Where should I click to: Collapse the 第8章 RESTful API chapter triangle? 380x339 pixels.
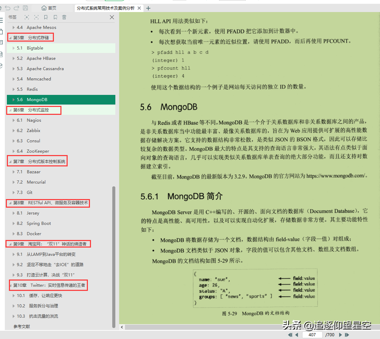pyautogui.click(x=10, y=203)
